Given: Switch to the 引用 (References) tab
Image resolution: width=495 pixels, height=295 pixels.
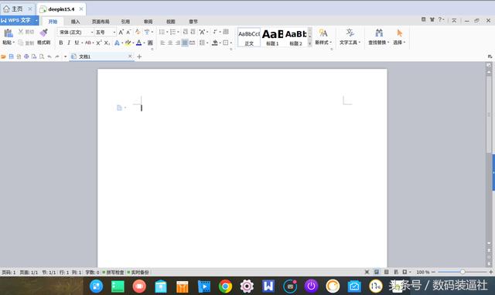Looking at the screenshot, I should [x=125, y=22].
